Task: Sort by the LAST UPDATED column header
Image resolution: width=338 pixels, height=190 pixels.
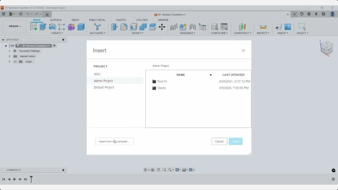Action: pyautogui.click(x=234, y=75)
